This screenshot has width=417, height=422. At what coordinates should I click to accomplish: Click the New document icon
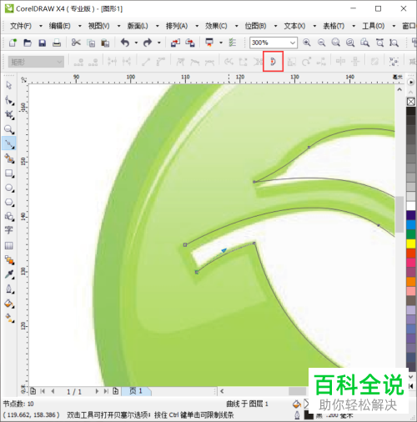click(x=13, y=43)
